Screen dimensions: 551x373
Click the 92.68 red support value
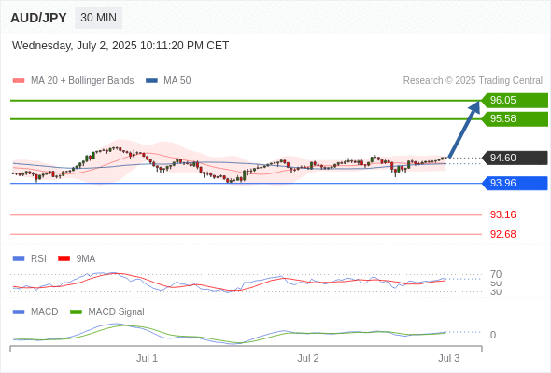(502, 234)
